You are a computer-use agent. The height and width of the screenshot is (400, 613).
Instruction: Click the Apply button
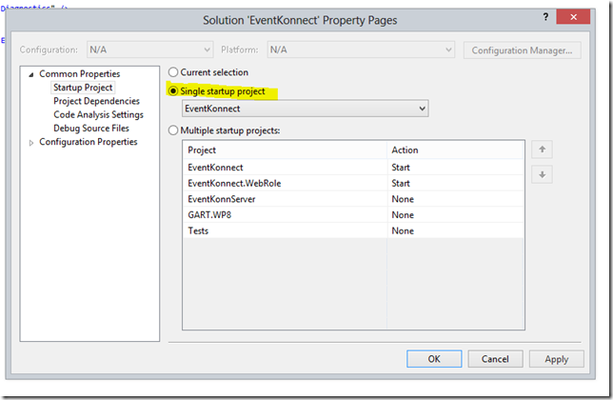point(556,359)
